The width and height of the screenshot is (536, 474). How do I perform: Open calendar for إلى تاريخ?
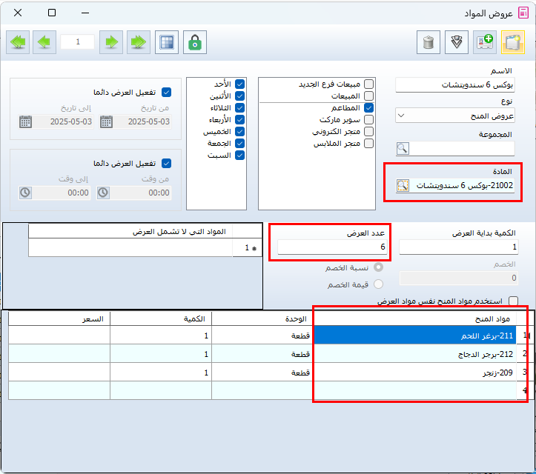[x=26, y=121]
